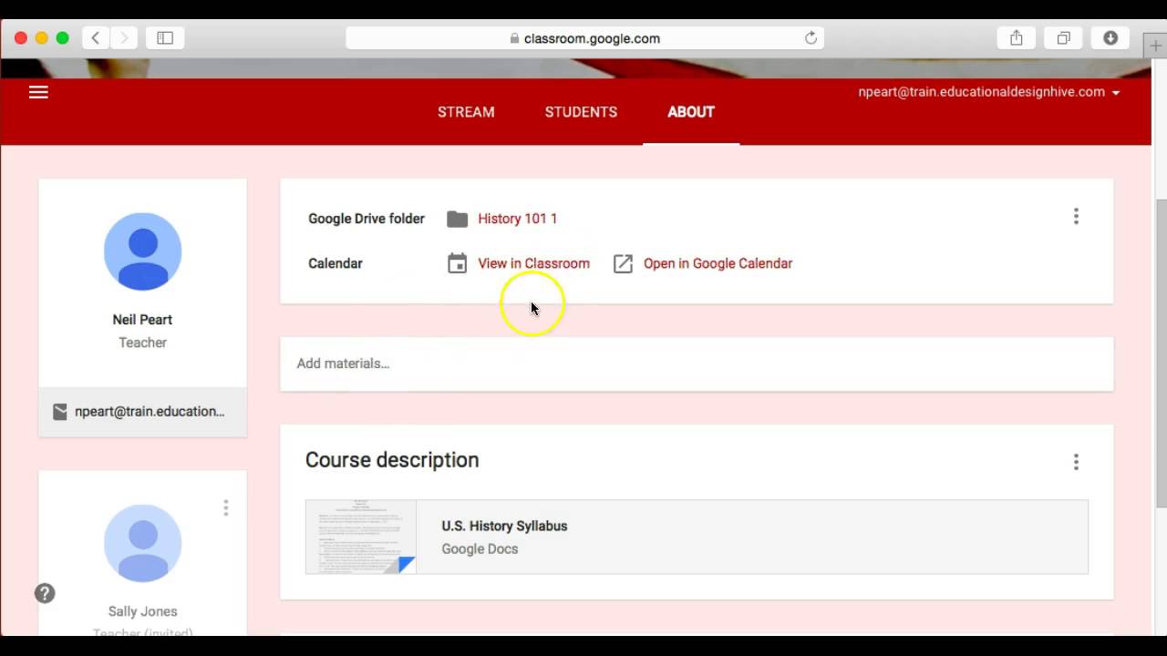Click Neil Peart's profile avatar
1167x656 pixels.
click(x=143, y=251)
